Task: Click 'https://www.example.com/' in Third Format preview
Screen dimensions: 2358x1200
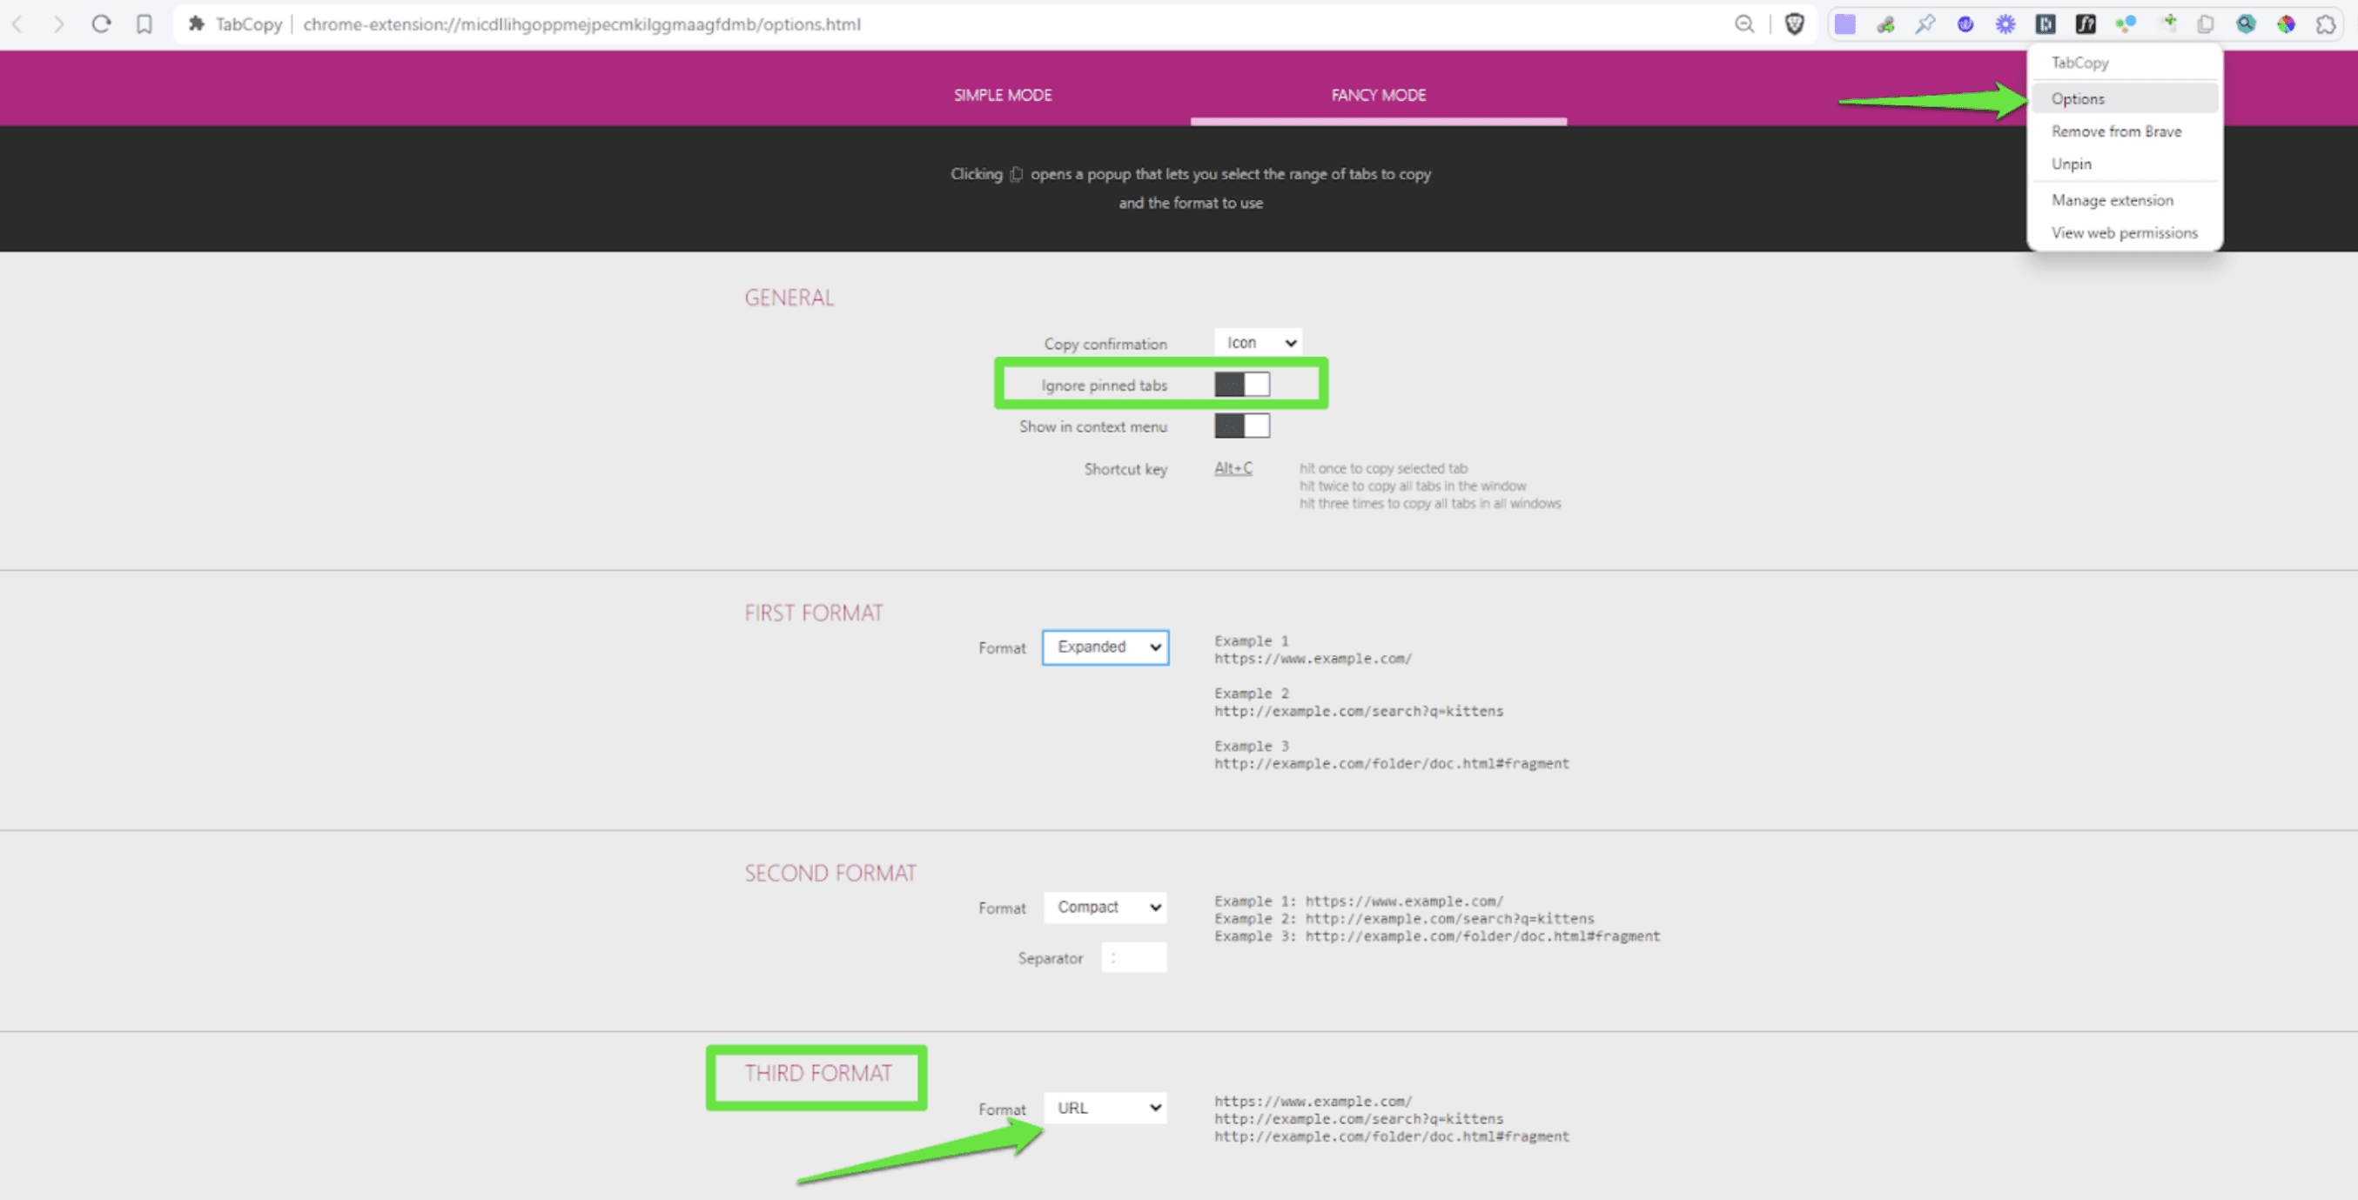Action: tap(1313, 1101)
